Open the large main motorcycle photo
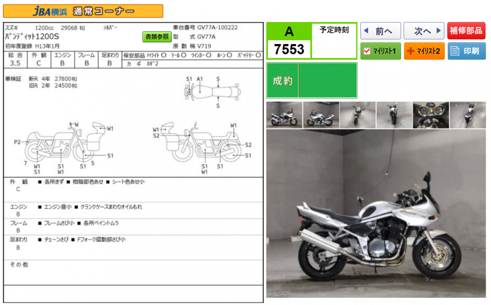This screenshot has width=491, height=305. tap(376, 213)
